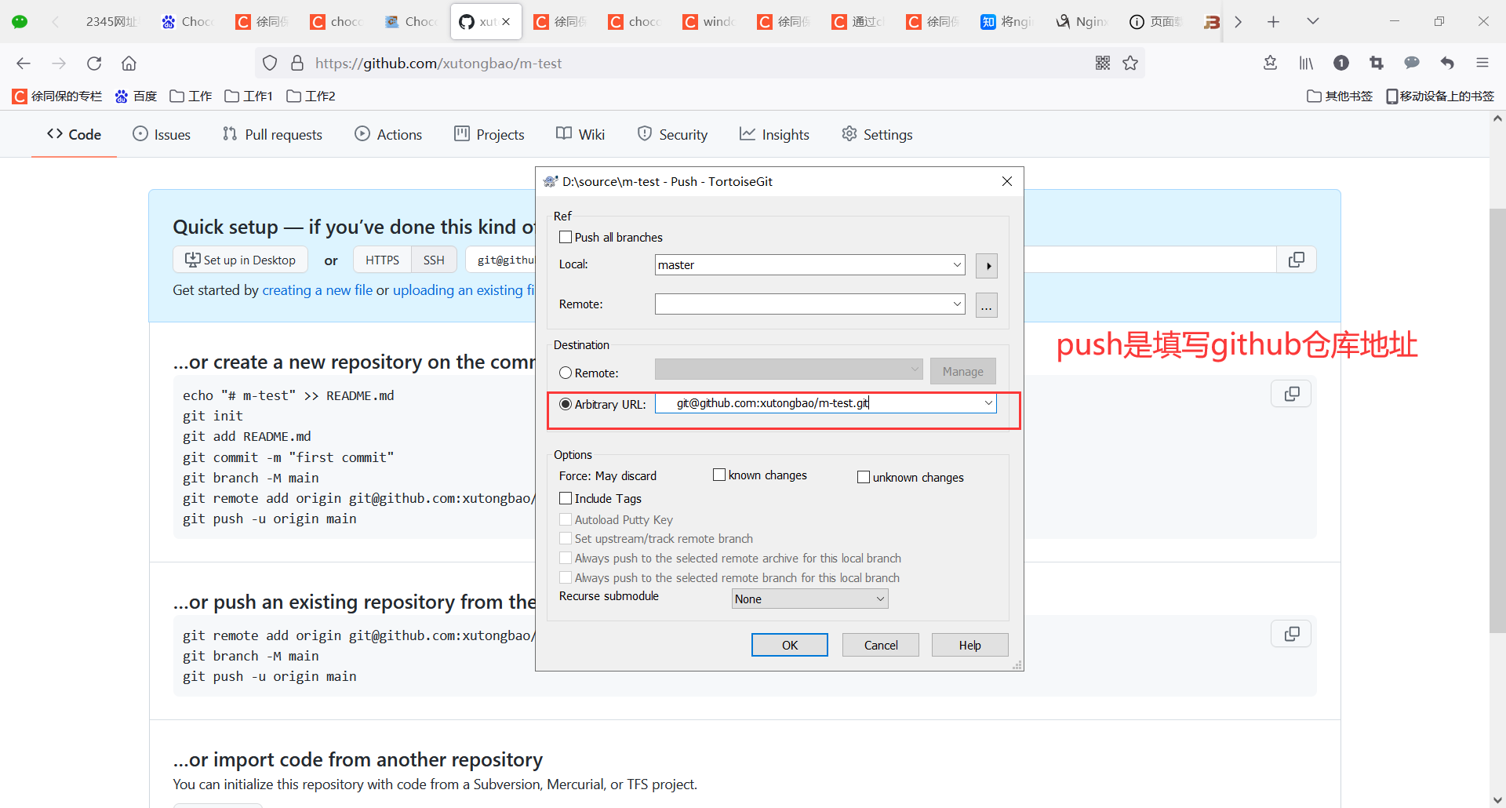
Task: Click the padlock site info icon
Action: tap(297, 64)
